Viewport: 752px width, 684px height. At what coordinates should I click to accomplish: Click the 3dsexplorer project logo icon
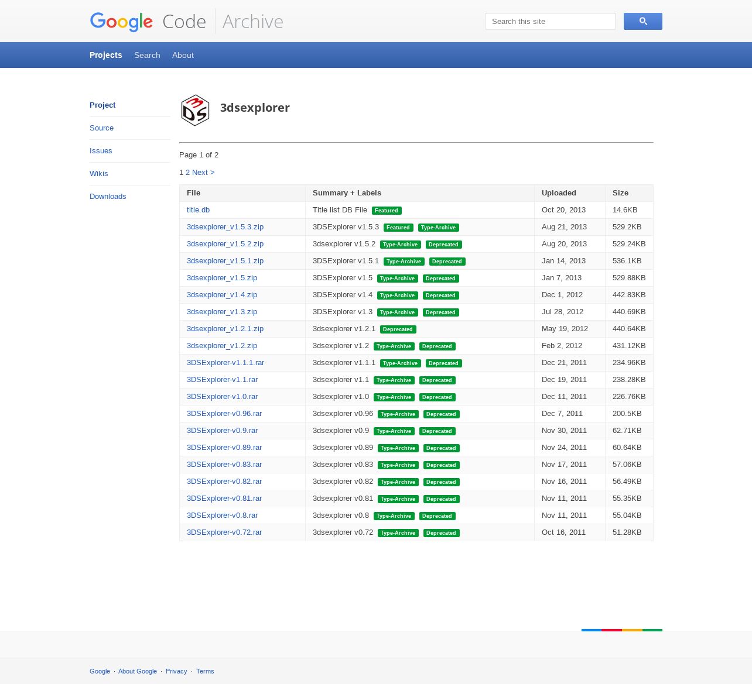pos(195,110)
